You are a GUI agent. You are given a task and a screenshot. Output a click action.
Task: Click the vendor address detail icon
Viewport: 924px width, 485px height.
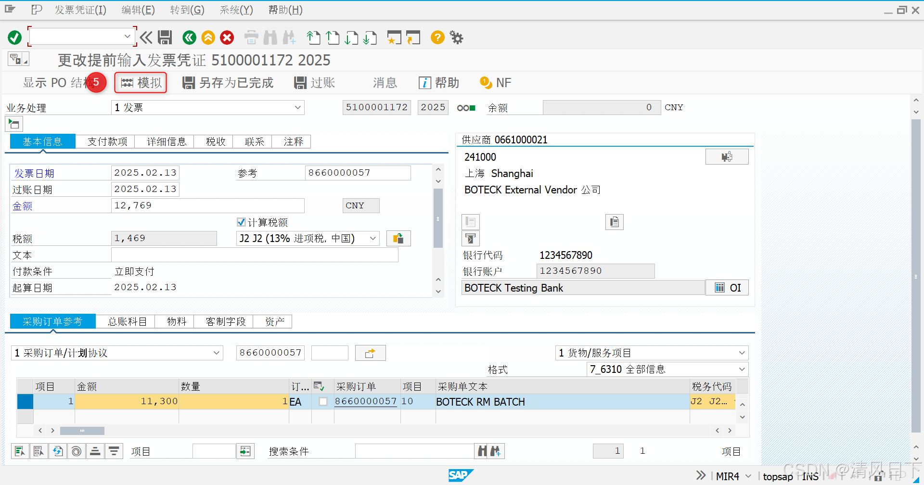(x=727, y=156)
